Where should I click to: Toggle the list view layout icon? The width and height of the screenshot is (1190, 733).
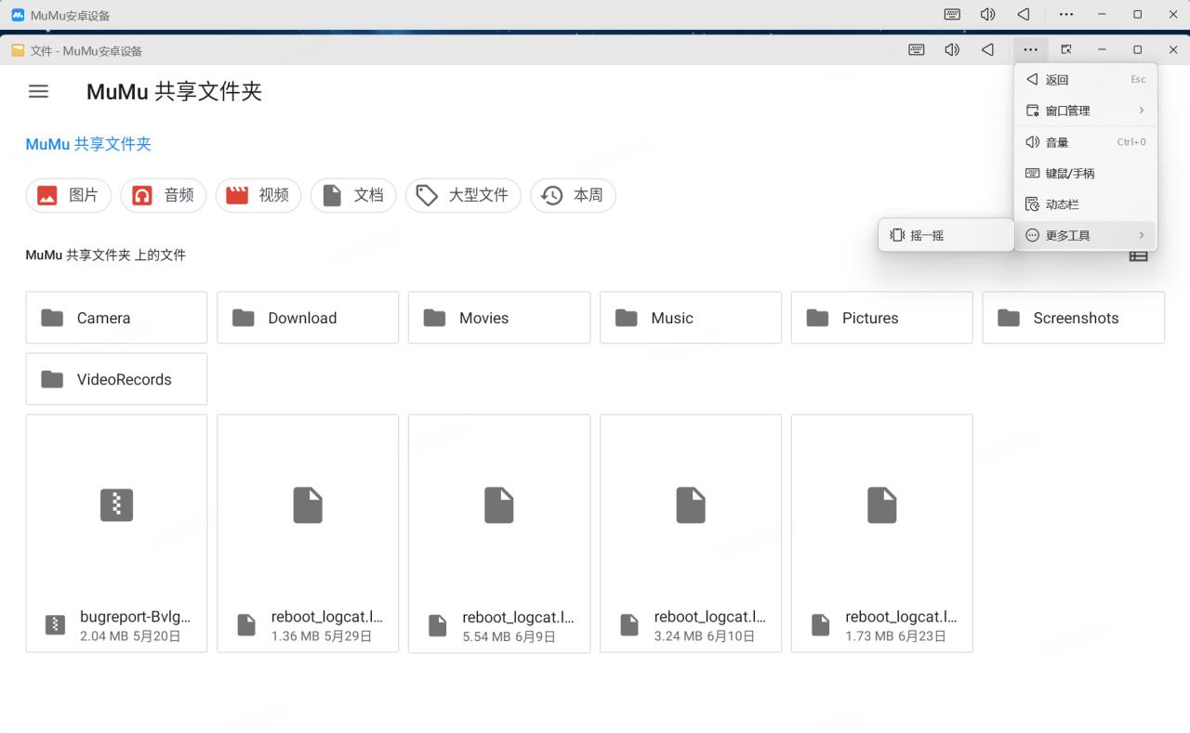[1138, 255]
